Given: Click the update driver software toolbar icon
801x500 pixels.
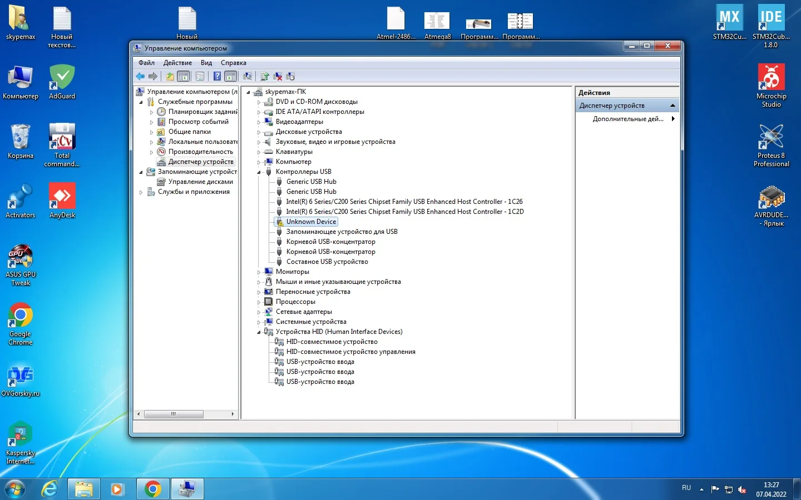Looking at the screenshot, I should click(265, 77).
